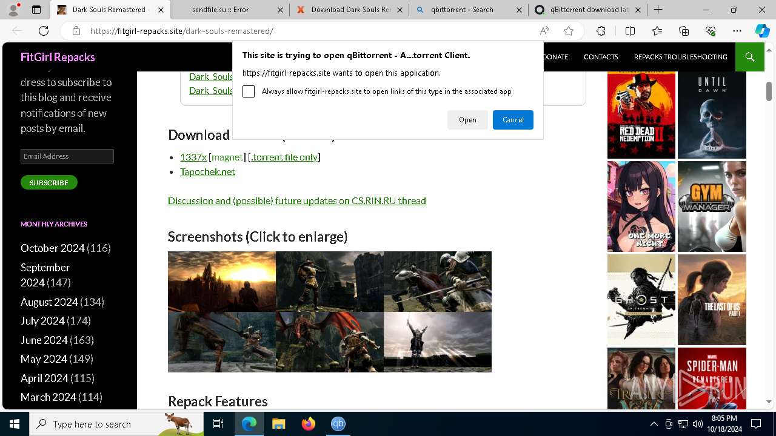Open March 2024 archive
The height and width of the screenshot is (436, 776).
coord(48,397)
